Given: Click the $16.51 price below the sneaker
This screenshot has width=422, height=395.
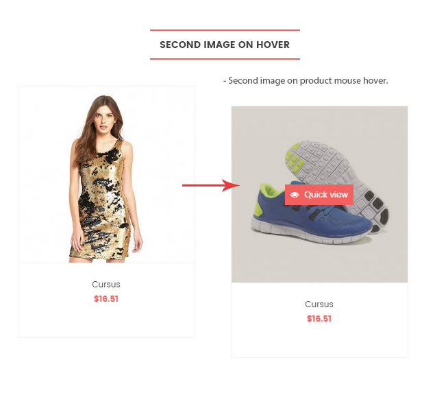Looking at the screenshot, I should (x=319, y=319).
